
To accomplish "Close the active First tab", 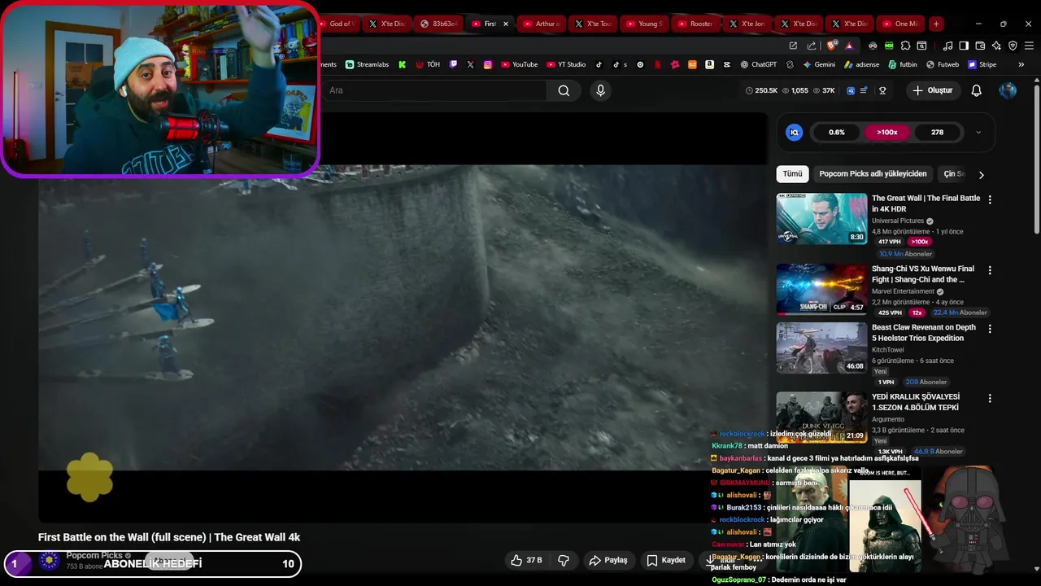I will (x=506, y=24).
